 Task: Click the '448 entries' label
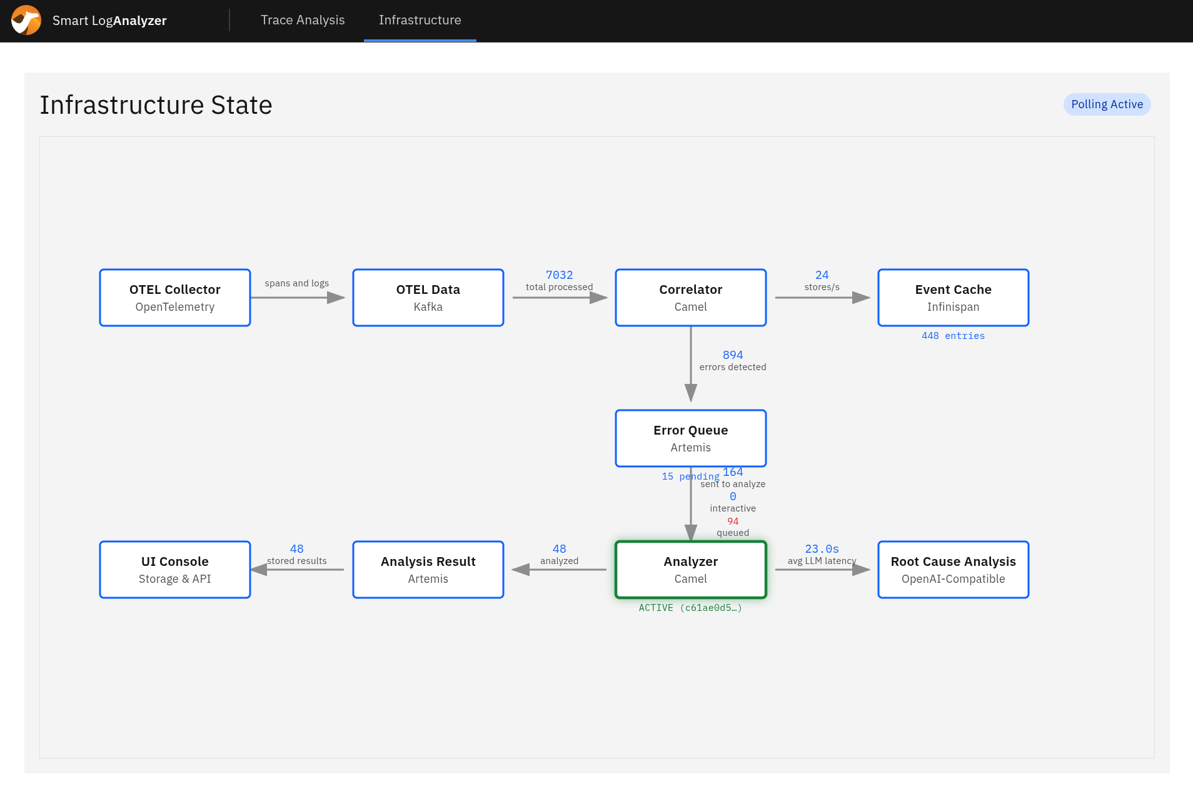(954, 336)
